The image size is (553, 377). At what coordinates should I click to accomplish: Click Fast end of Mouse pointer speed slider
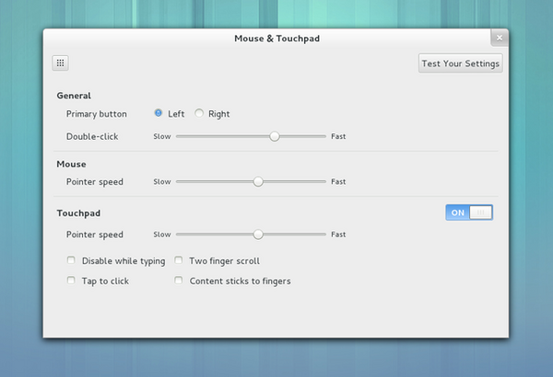tap(324, 182)
